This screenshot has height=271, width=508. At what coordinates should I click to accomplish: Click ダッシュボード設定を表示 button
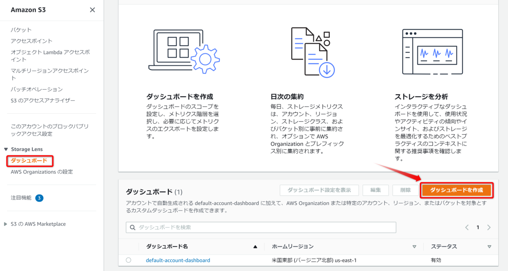click(319, 190)
